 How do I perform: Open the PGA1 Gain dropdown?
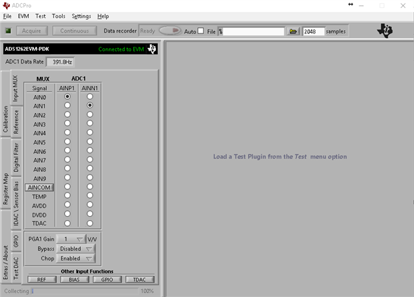pyautogui.click(x=72, y=239)
